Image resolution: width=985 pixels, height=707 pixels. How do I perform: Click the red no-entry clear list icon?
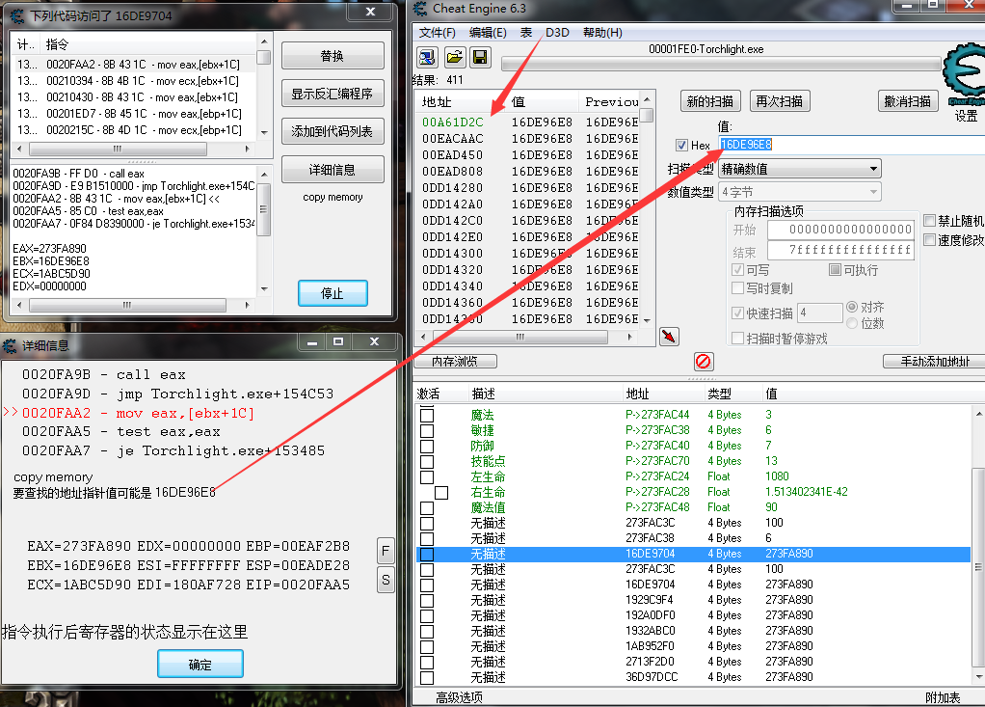pyautogui.click(x=703, y=362)
